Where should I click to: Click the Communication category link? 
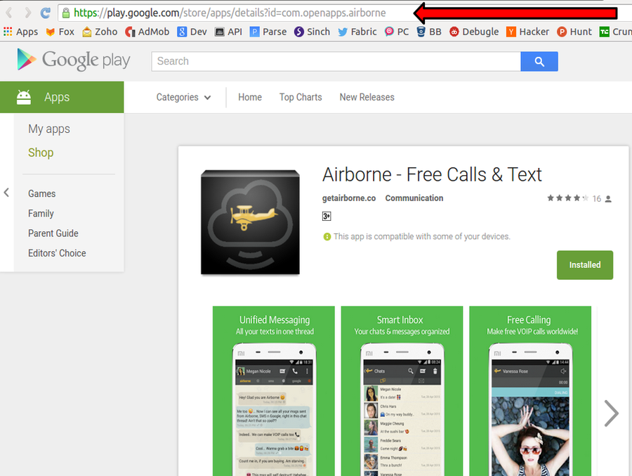pyautogui.click(x=414, y=198)
